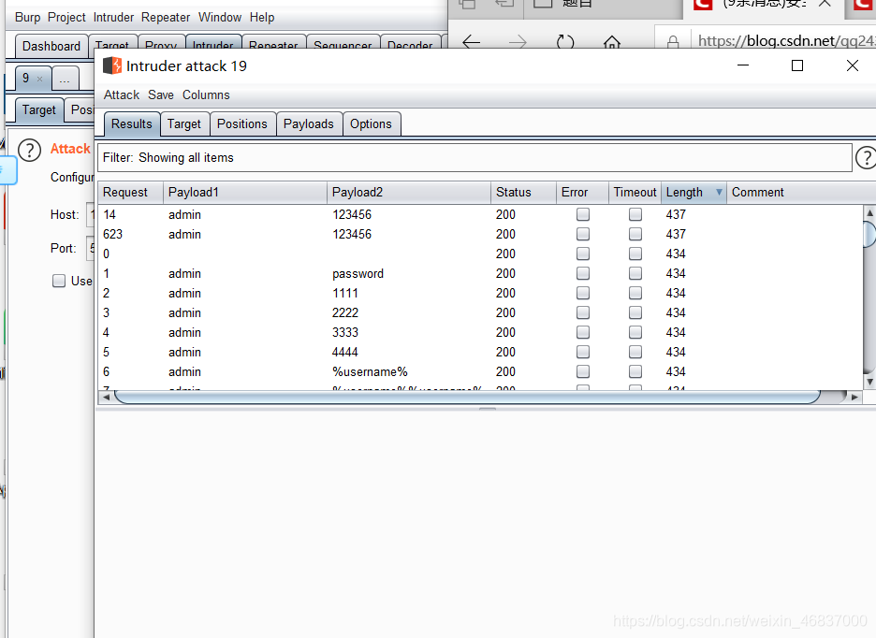Tick the Error checkbox for request 6
876x638 pixels.
click(x=583, y=371)
